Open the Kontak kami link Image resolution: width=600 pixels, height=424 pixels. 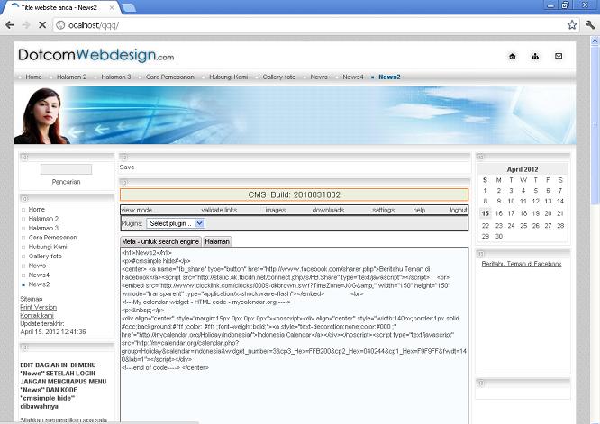[37, 315]
